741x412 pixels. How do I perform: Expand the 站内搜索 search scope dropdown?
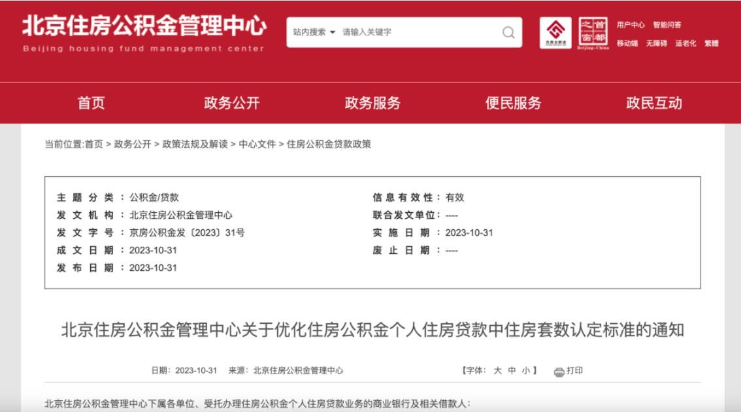(x=314, y=32)
